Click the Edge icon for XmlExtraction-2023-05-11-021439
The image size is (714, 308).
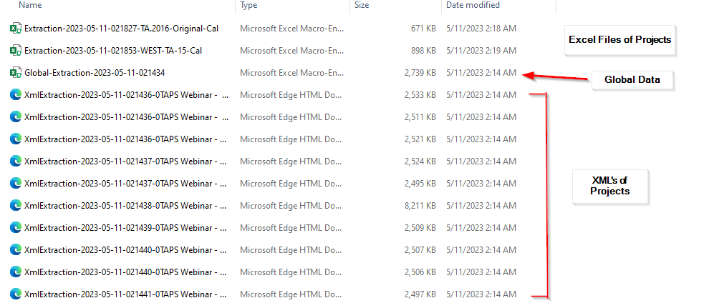(x=15, y=227)
